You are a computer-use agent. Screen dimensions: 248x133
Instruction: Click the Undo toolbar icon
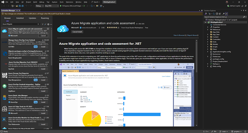[x=26, y=6]
